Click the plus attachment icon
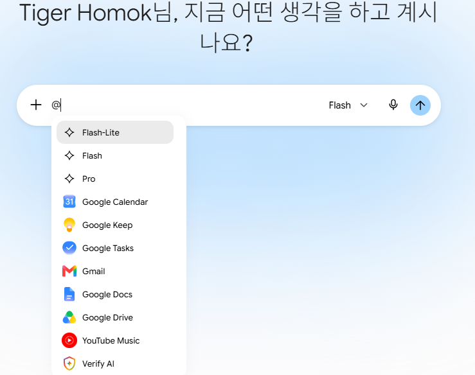This screenshot has height=375, width=475. pyautogui.click(x=36, y=105)
